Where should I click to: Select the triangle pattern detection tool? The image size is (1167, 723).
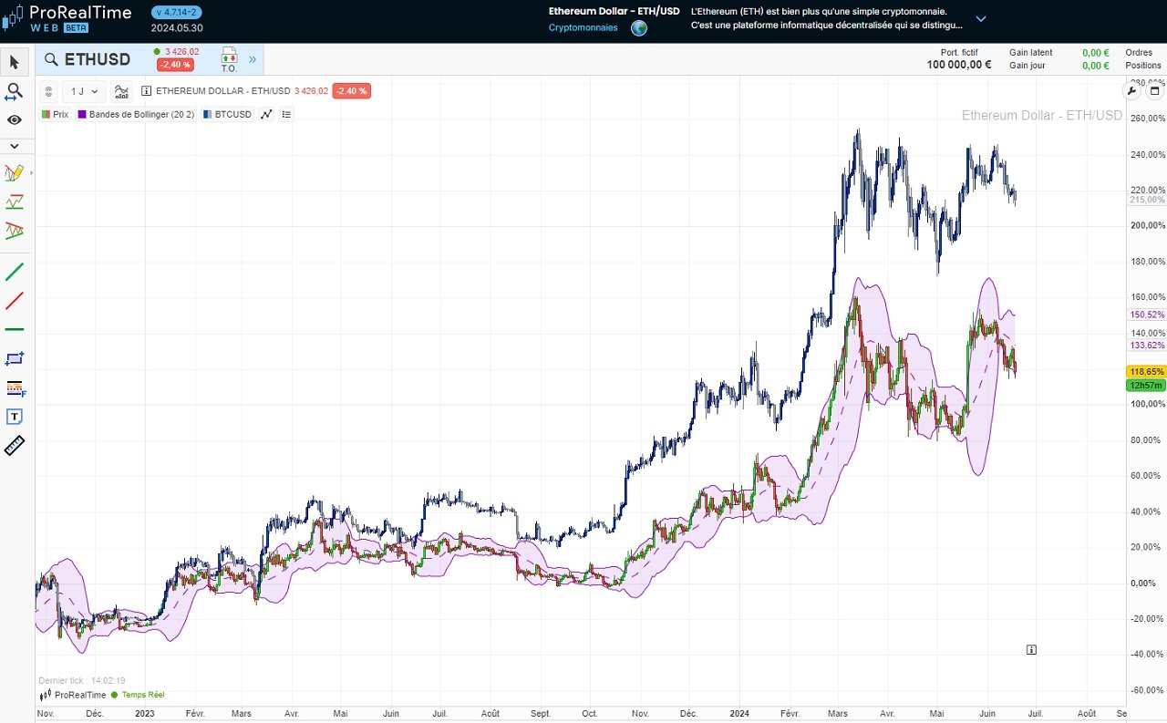pos(15,231)
